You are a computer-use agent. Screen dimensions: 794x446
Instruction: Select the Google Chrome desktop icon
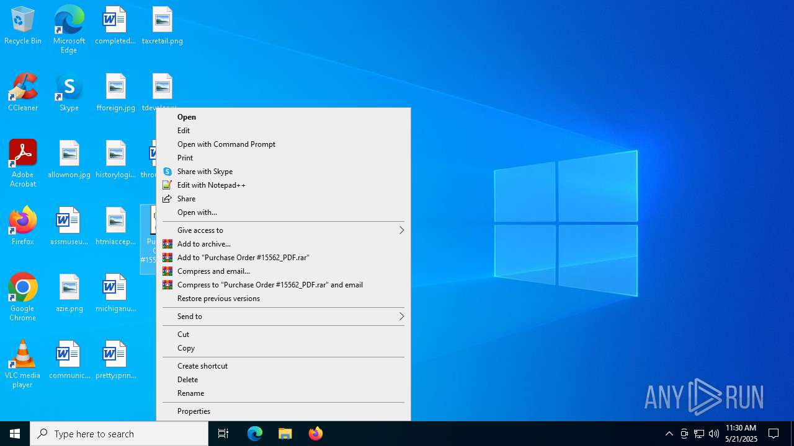tap(23, 297)
